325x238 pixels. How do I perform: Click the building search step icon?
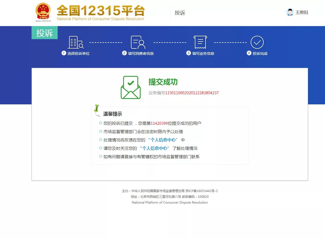click(75, 42)
